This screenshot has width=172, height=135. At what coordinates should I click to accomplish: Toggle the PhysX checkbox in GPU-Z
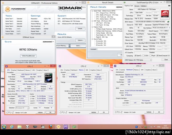point(150,56)
